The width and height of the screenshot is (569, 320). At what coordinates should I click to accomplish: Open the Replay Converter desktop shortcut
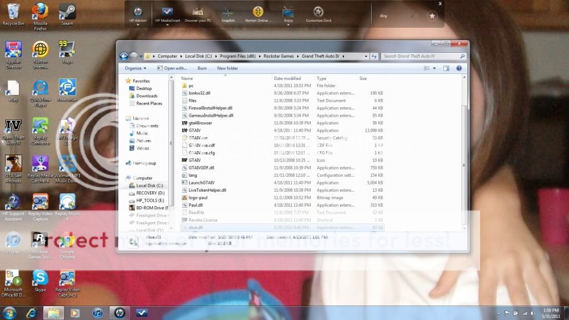[x=40, y=131]
